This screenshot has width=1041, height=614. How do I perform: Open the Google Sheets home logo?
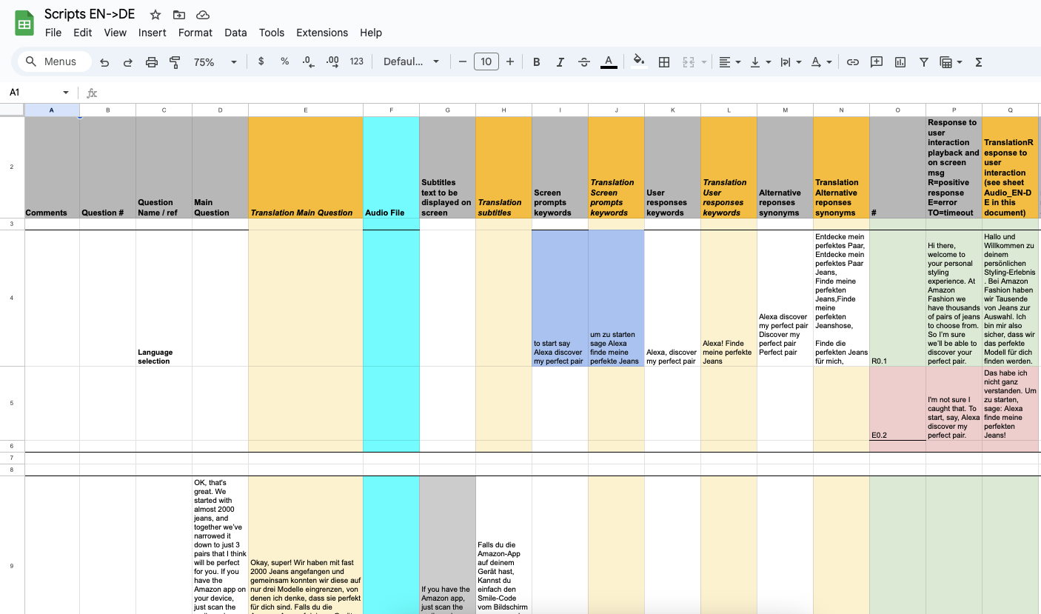(x=24, y=23)
